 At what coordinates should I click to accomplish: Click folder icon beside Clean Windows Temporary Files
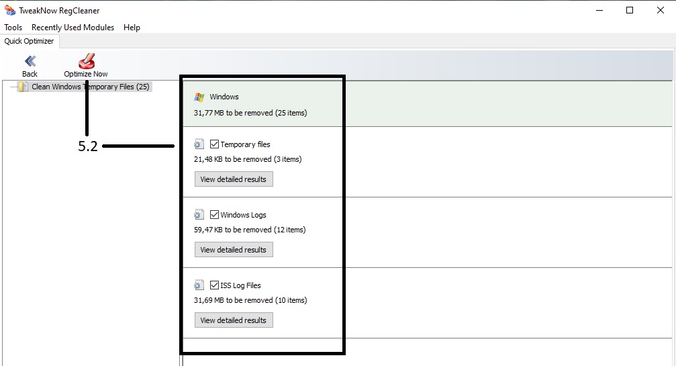coord(23,87)
